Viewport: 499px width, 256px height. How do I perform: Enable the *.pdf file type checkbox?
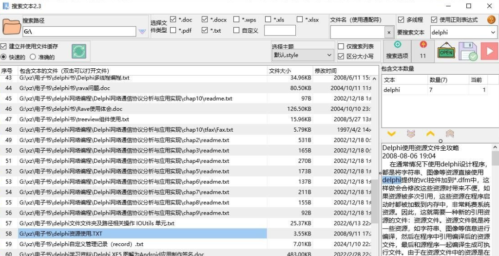[x=173, y=30]
